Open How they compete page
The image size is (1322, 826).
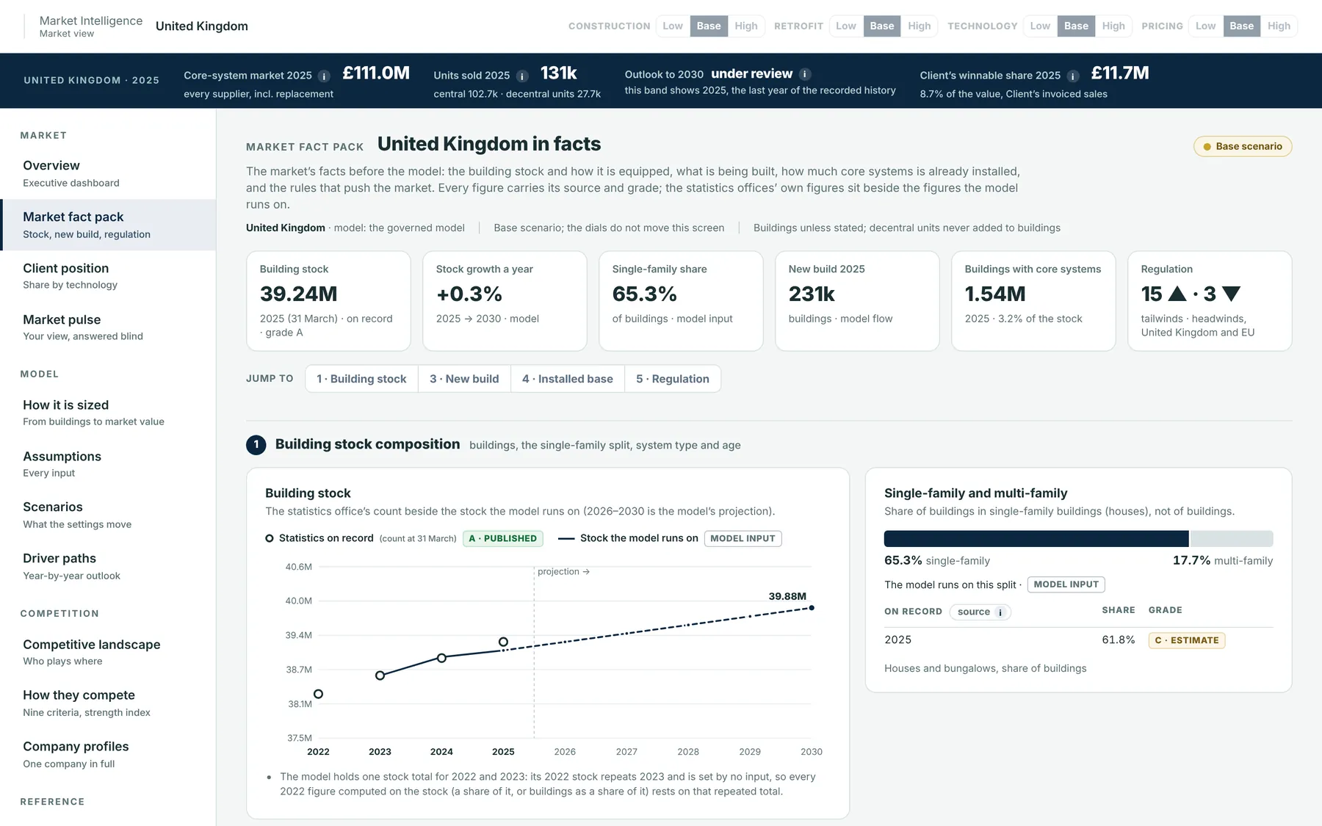coord(108,703)
